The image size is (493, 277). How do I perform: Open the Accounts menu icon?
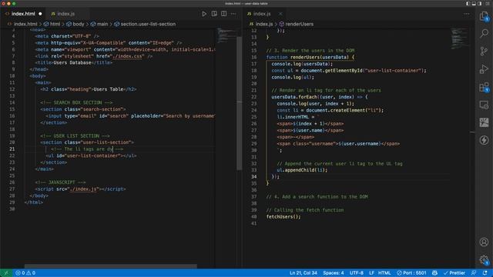[485, 242]
